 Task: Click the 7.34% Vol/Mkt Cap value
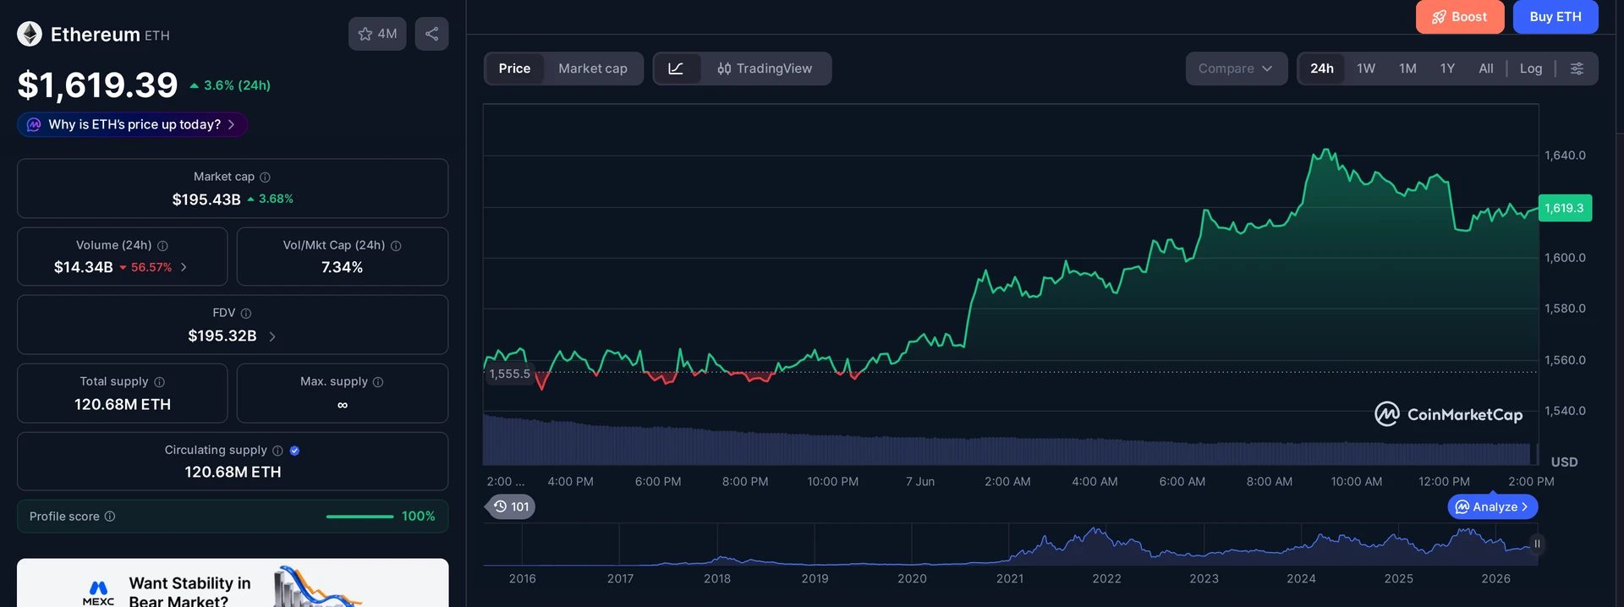point(343,267)
